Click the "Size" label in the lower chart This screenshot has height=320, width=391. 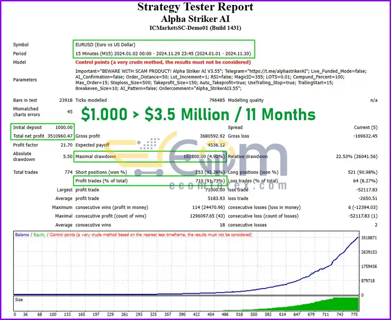click(19, 300)
